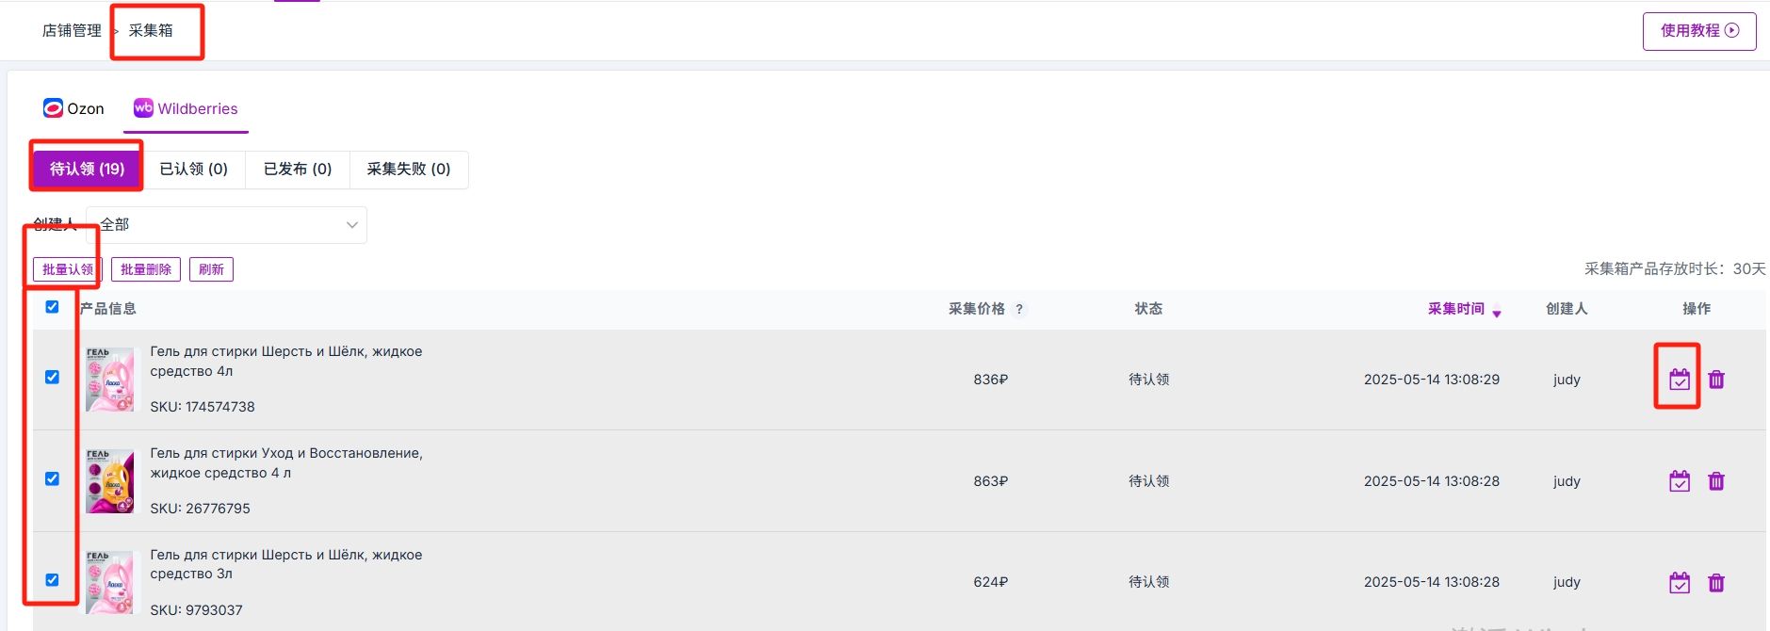Delete the 863₽ product with trash icon
Screen dimensions: 1770x631
pos(1716,481)
